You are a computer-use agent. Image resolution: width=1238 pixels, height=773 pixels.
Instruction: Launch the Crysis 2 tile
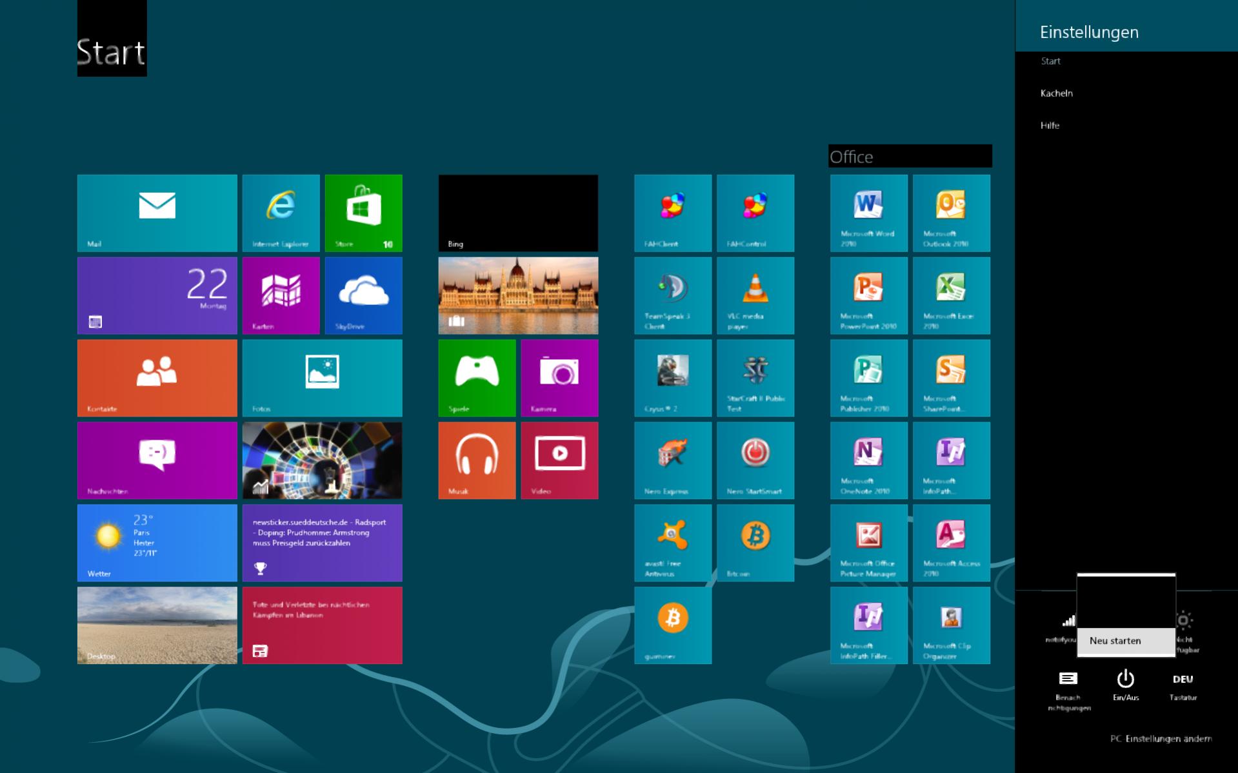(673, 378)
